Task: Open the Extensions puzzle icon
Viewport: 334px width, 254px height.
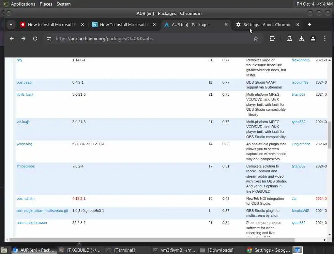Action: 272,39
